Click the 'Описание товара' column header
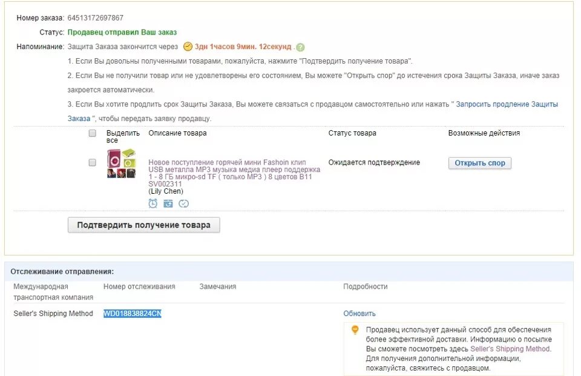Image resolution: width=581 pixels, height=376 pixels. pyautogui.click(x=177, y=133)
